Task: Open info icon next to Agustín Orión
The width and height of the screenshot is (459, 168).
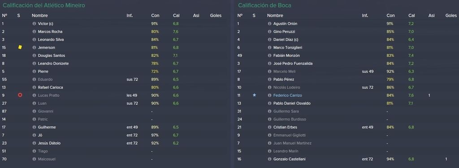Action: pos(269,24)
